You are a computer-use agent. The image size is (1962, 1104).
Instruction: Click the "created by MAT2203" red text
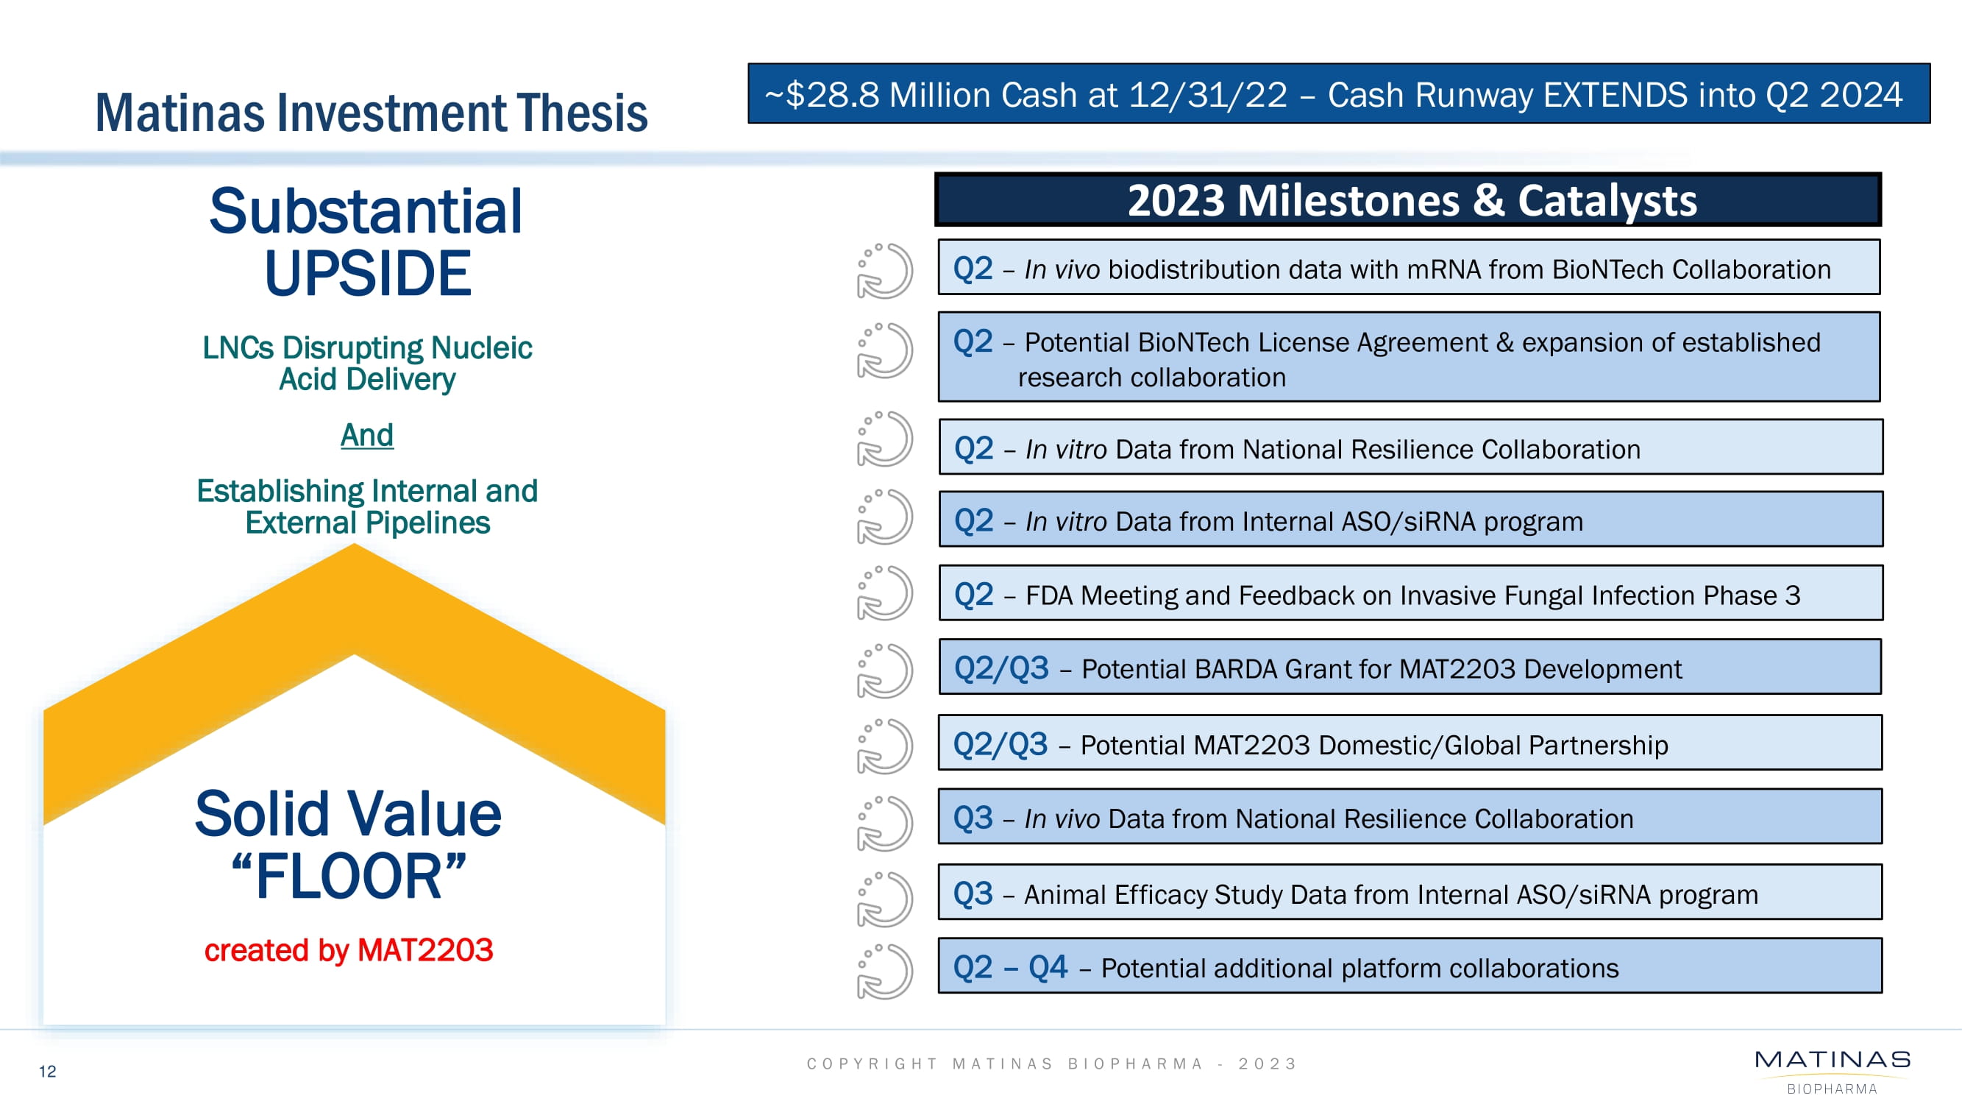pyautogui.click(x=349, y=950)
